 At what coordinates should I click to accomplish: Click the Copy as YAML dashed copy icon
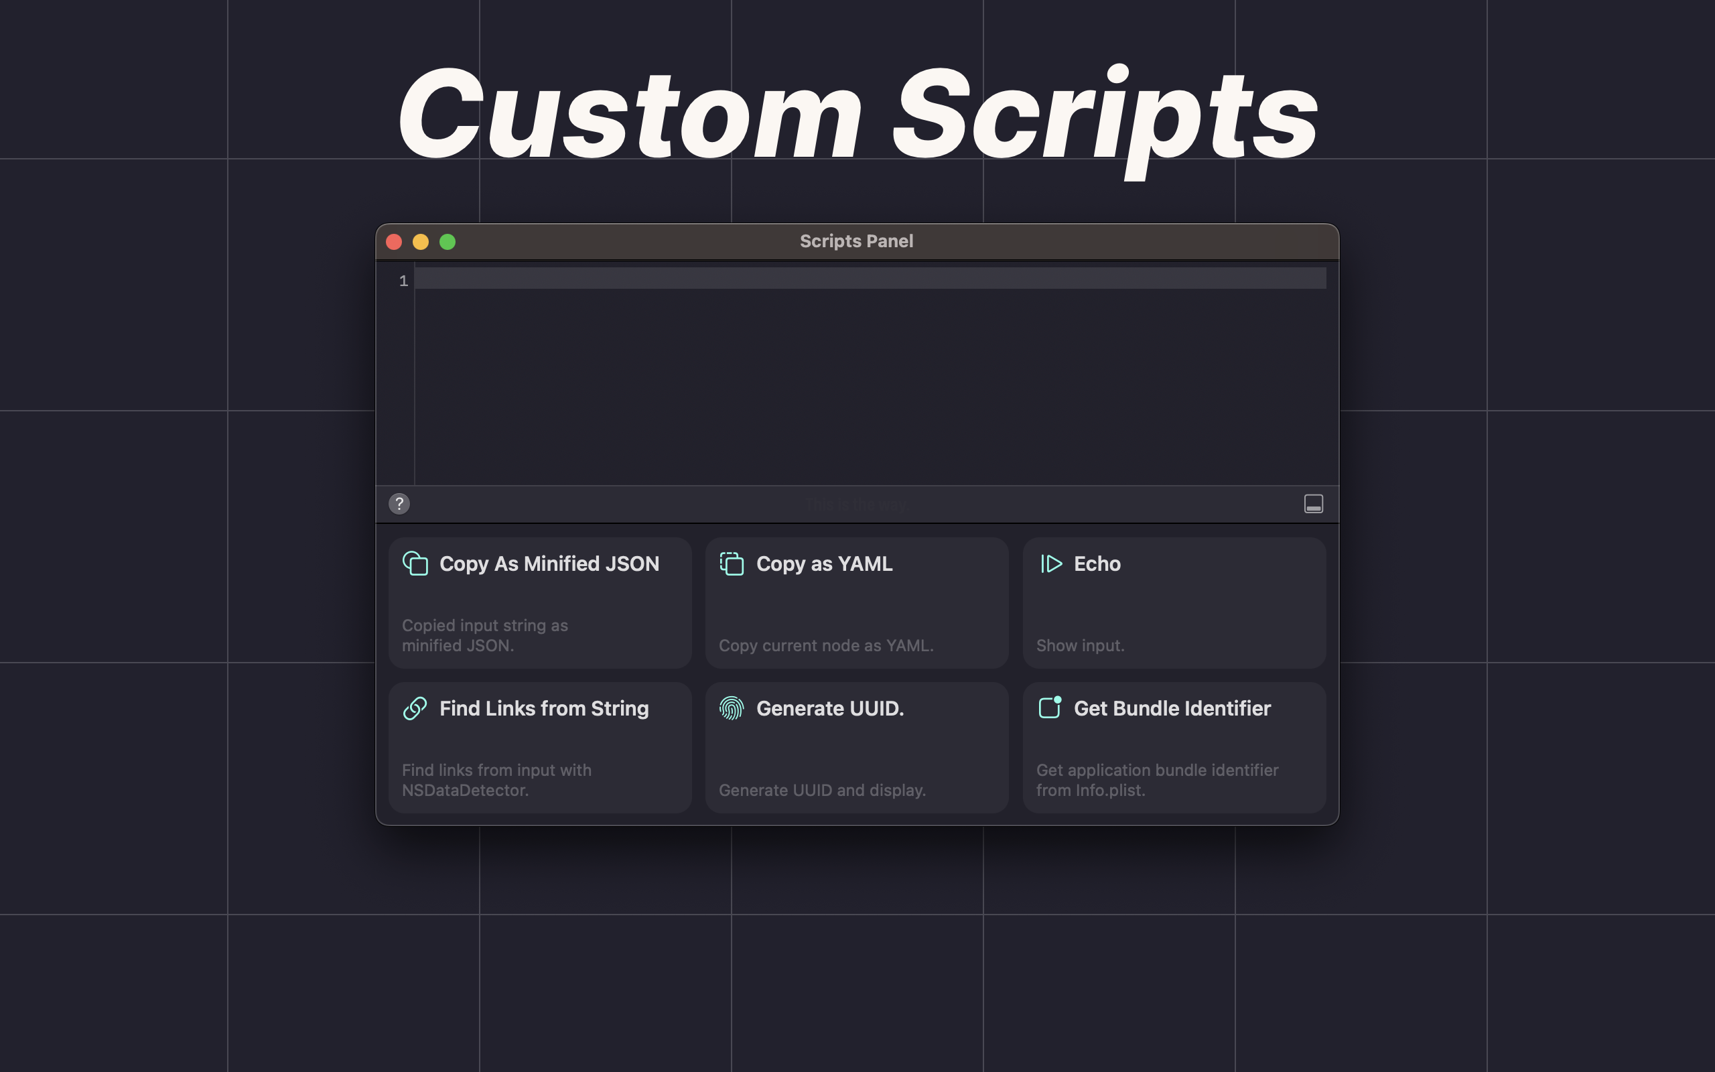pyautogui.click(x=732, y=563)
